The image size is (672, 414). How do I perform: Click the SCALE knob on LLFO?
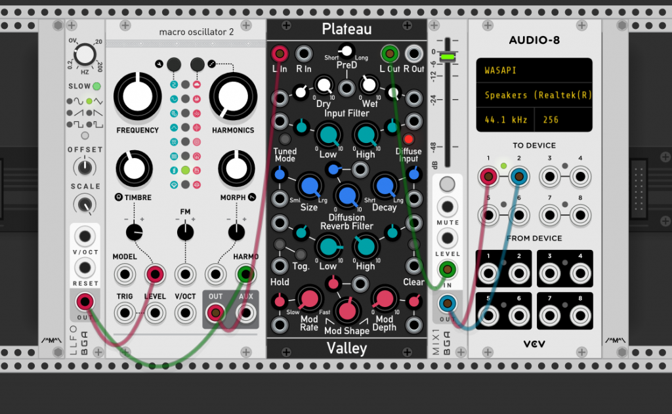85,204
